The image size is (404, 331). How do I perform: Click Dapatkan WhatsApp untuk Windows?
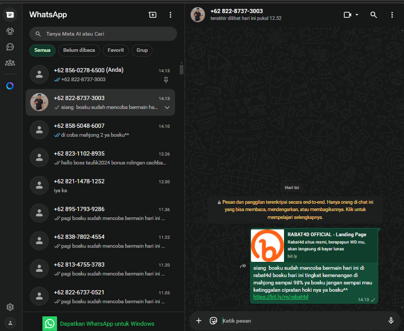tap(107, 324)
